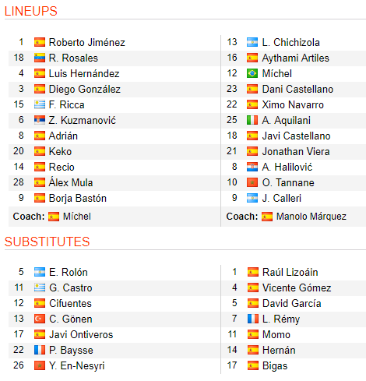366x381 pixels.
Task: Open L. Chichizola player page
Action: [x=291, y=42]
